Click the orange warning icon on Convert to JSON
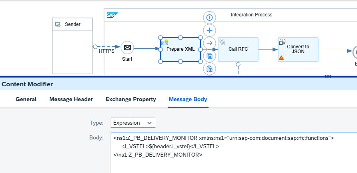Viewport: 357px width, 173px height. click(x=281, y=58)
